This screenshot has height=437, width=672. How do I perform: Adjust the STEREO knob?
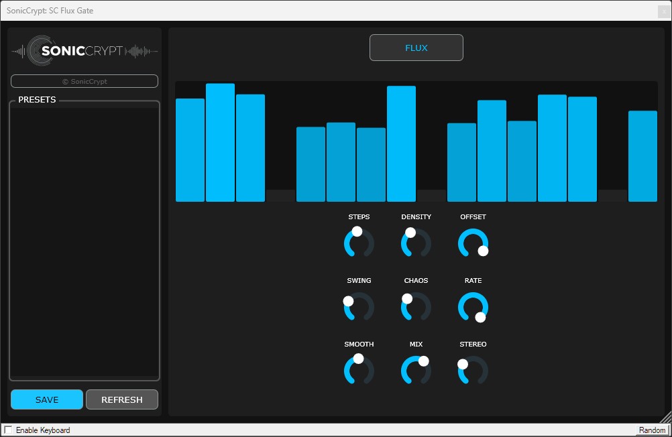point(473,370)
